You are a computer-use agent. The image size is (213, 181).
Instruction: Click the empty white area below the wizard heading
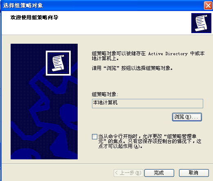[x=95, y=27]
